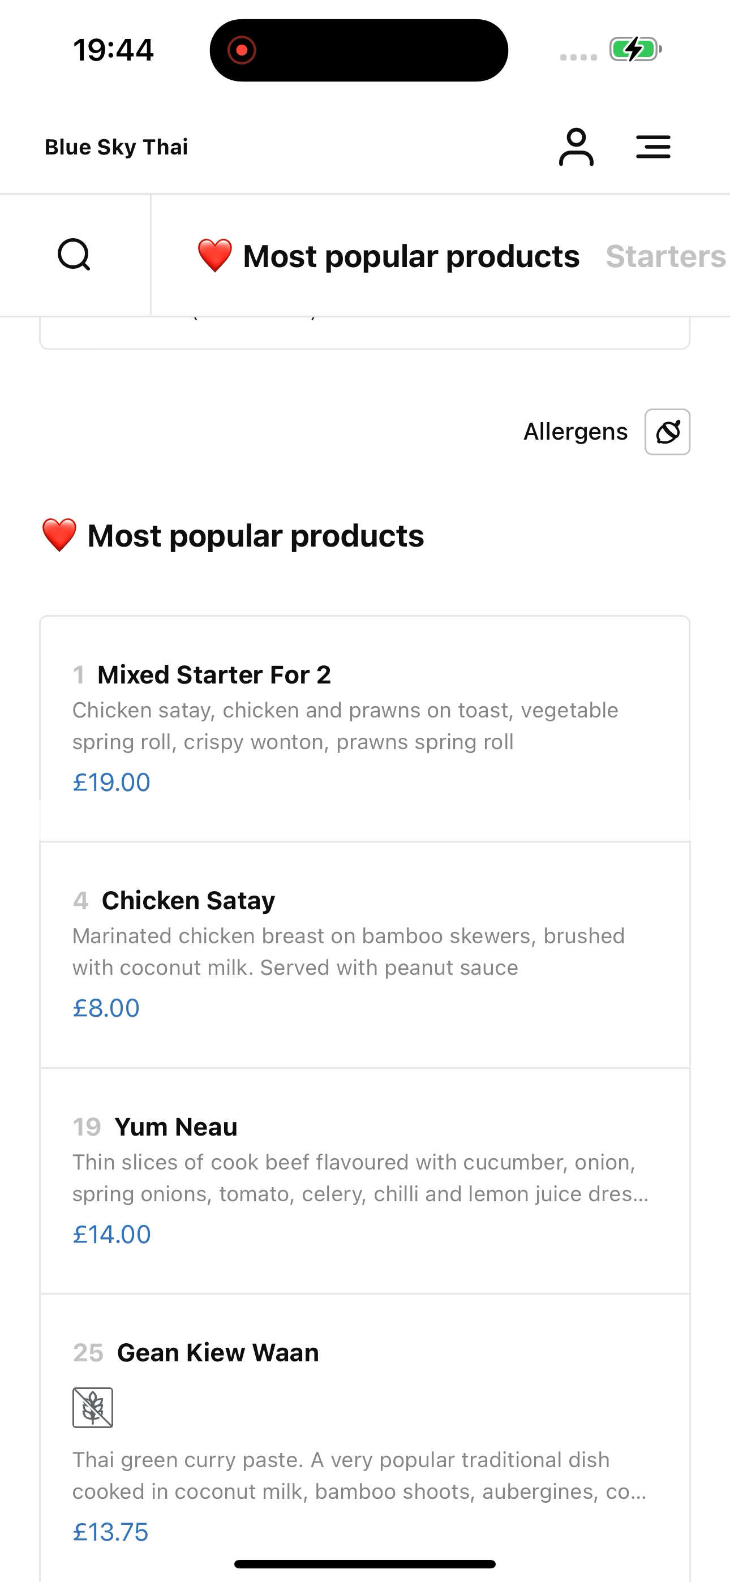
Task: Tap the battery charging status icon
Action: point(635,49)
